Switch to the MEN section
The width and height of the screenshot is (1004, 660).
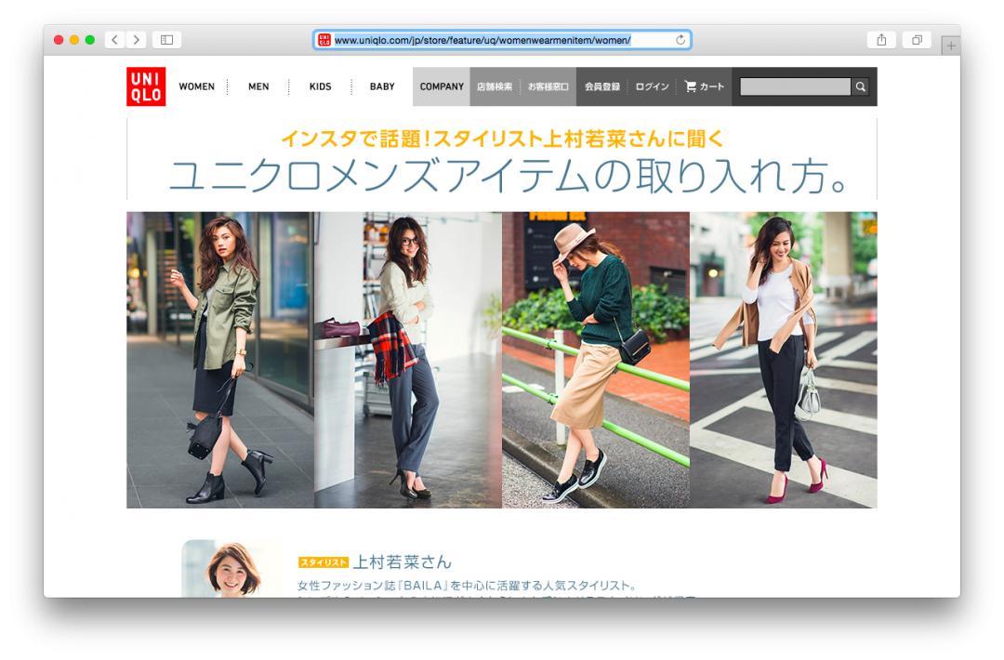258,86
